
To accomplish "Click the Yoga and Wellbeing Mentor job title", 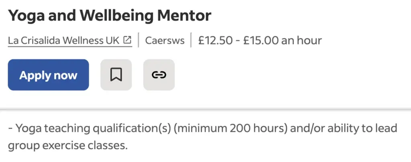I will (109, 16).
